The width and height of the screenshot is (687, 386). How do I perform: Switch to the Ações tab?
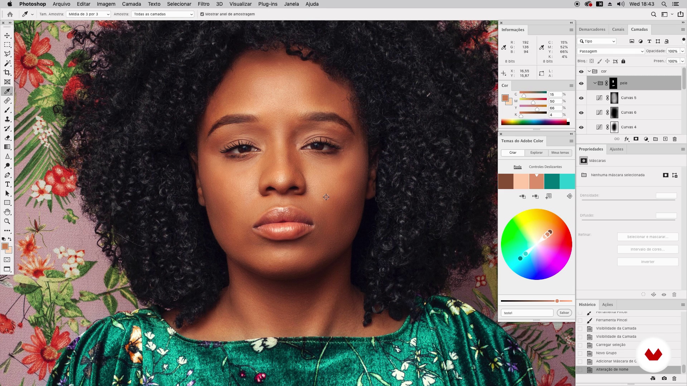608,305
